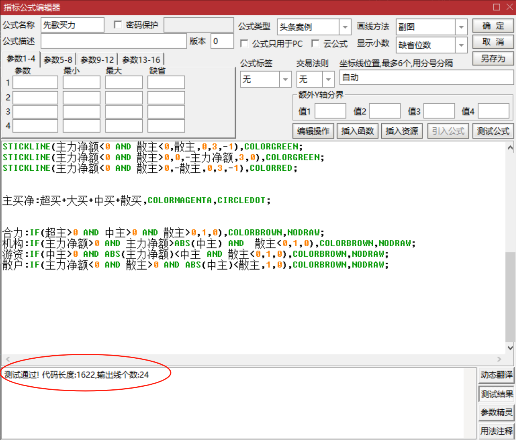Click the code editor vertical scrollbar thumb

tap(510, 296)
